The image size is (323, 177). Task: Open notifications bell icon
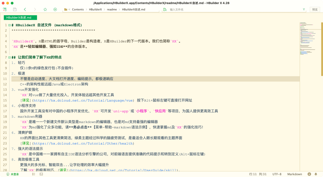316,174
